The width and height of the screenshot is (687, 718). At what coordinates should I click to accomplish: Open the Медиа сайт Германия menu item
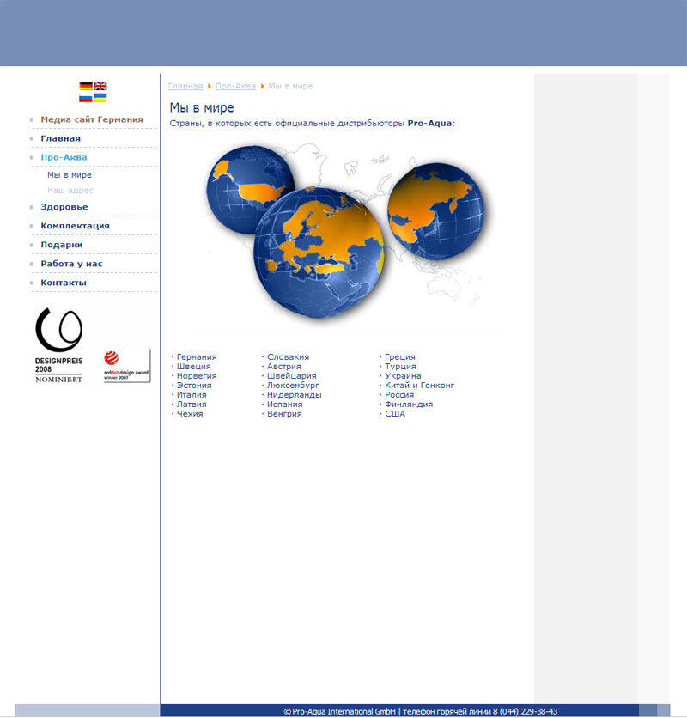click(x=92, y=119)
